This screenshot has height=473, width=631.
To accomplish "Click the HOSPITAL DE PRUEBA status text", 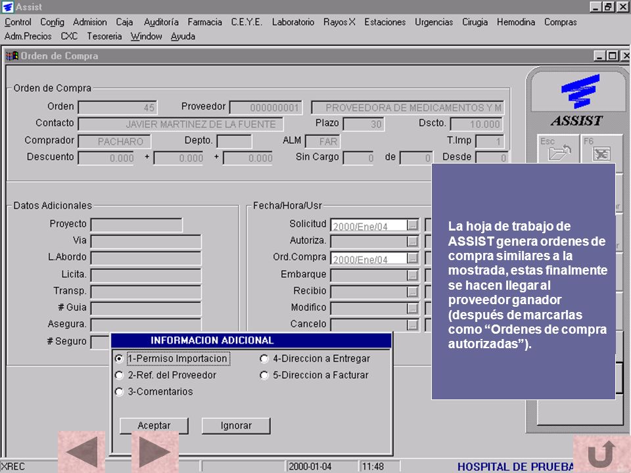I will (x=516, y=466).
